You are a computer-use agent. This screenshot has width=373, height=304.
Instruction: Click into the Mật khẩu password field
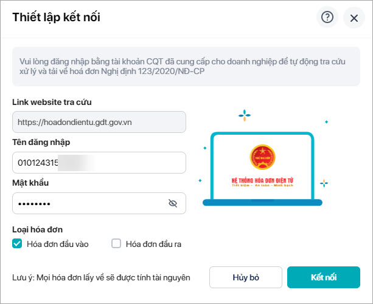[x=88, y=203]
